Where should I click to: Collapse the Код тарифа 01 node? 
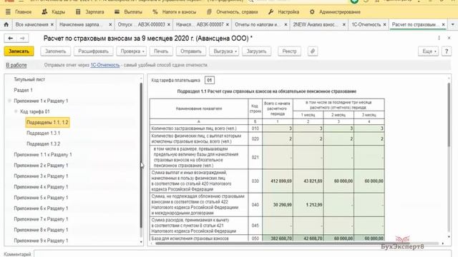click(x=16, y=111)
